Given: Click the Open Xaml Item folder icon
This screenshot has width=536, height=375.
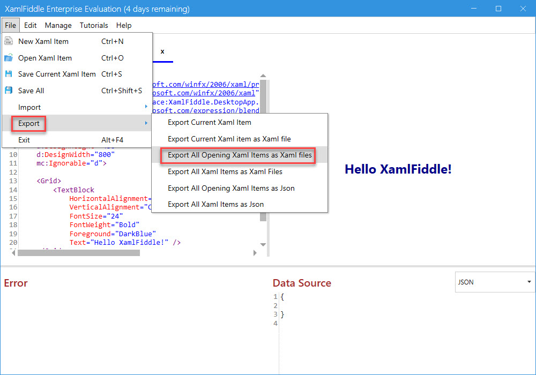Looking at the screenshot, I should (x=9, y=58).
